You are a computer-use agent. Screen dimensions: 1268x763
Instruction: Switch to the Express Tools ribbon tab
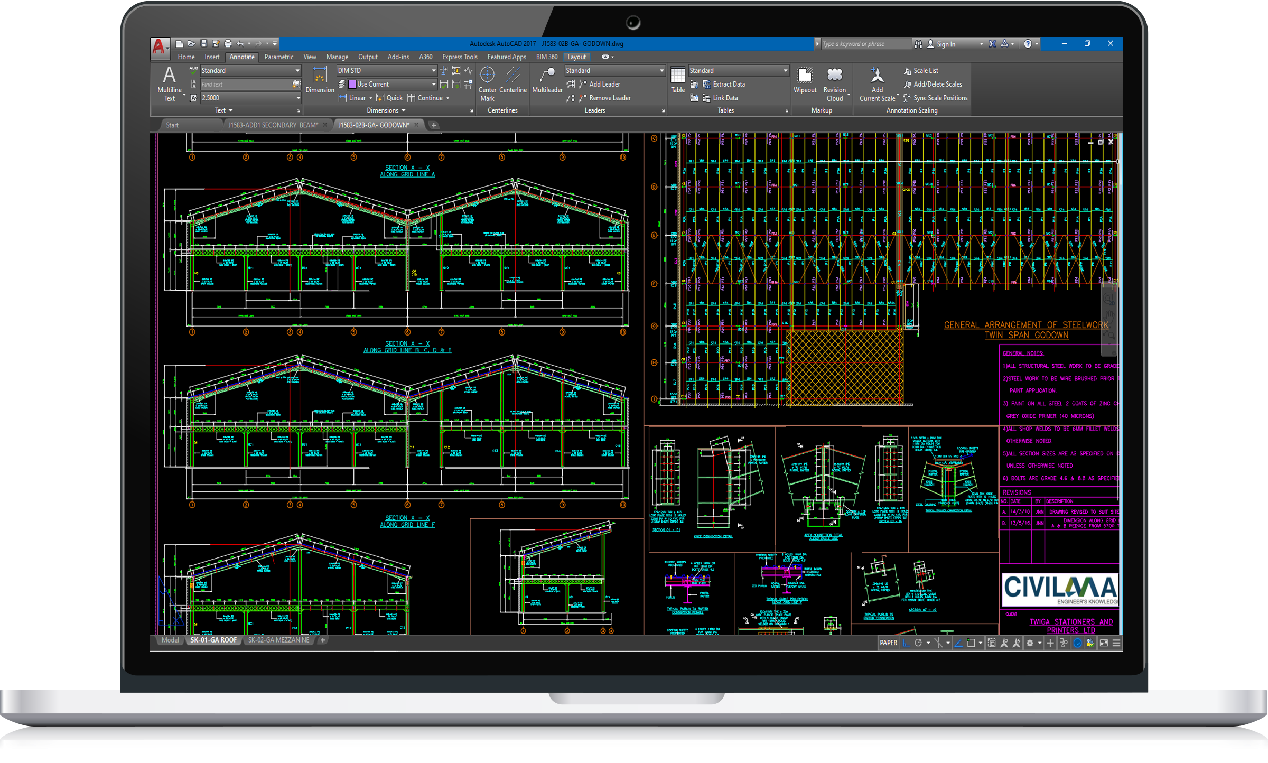(x=460, y=57)
